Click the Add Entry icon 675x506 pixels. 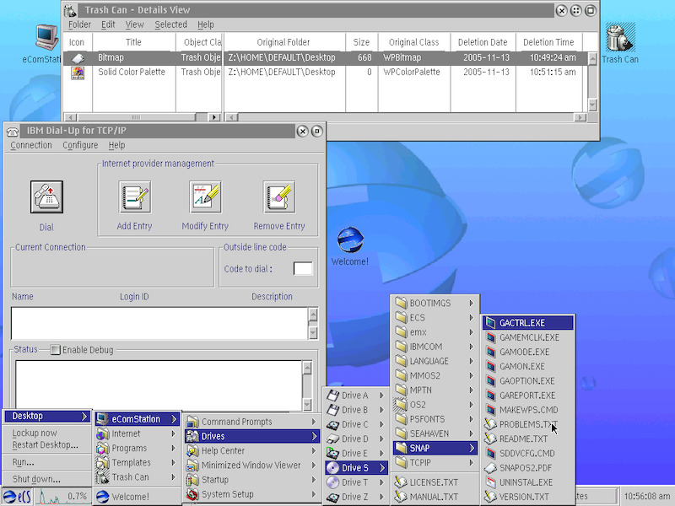point(135,197)
